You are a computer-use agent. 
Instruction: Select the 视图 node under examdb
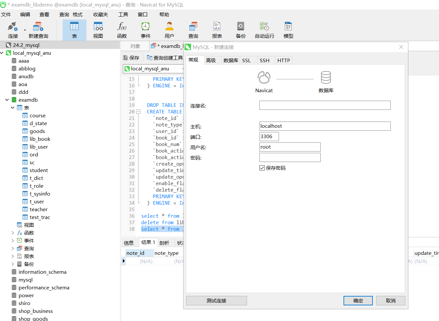click(25, 225)
